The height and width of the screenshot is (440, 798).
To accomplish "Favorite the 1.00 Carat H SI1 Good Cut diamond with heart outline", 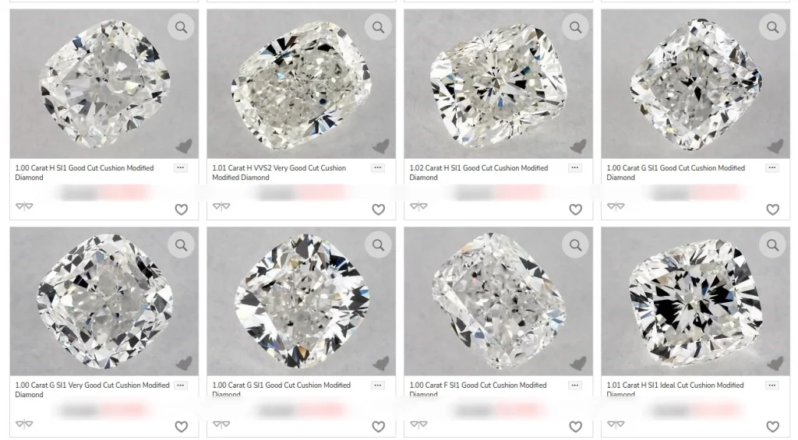I will pyautogui.click(x=181, y=209).
